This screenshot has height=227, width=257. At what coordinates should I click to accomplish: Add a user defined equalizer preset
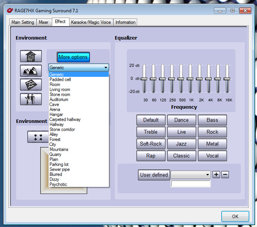tap(216, 174)
